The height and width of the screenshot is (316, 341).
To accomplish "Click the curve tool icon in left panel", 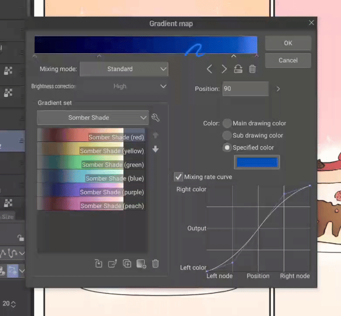I will [12, 253].
